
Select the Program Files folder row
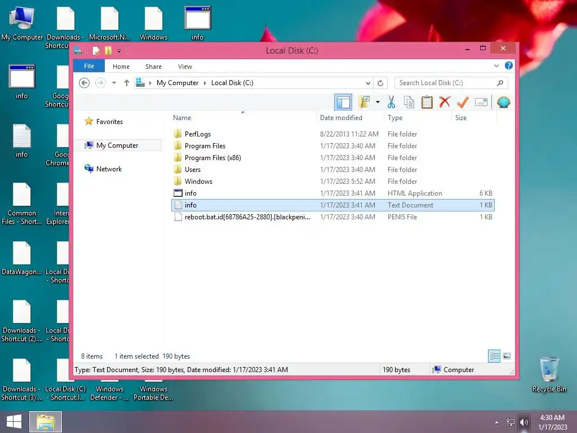332,146
